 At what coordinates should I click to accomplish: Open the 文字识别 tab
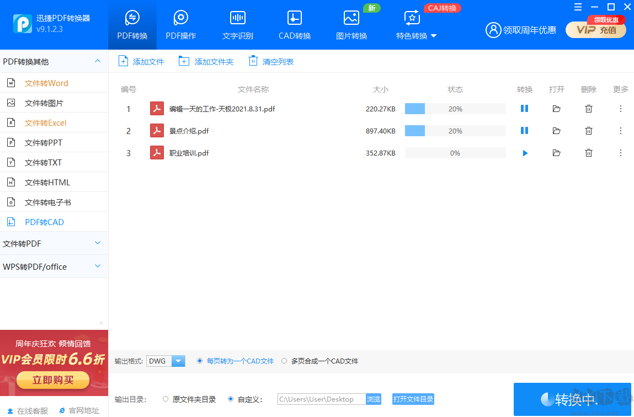(x=238, y=25)
